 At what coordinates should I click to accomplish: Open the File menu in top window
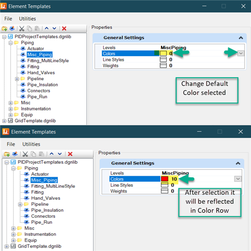point(8,19)
